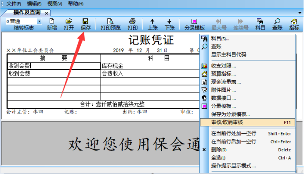Open 数据接口 ... menu entry
This screenshot has height=174, width=304.
pos(248,98)
